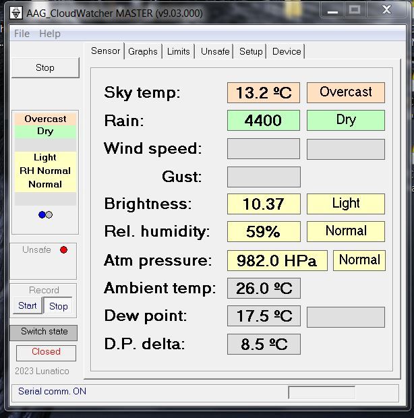Click the empty Gust value field
The height and width of the screenshot is (418, 414).
(264, 177)
